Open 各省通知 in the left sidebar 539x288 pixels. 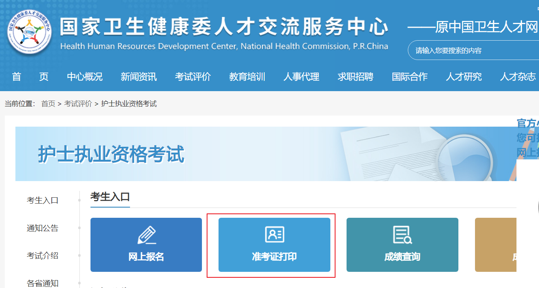coord(43,283)
